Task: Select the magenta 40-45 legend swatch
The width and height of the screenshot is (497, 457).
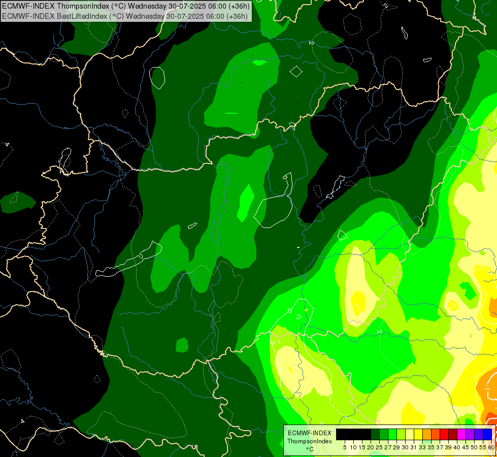Action: (461, 434)
